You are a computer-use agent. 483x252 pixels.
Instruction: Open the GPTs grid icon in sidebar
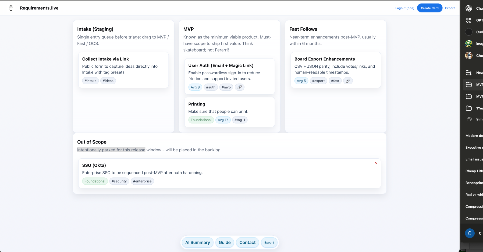469,20
